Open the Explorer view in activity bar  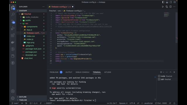click(x=13, y=8)
